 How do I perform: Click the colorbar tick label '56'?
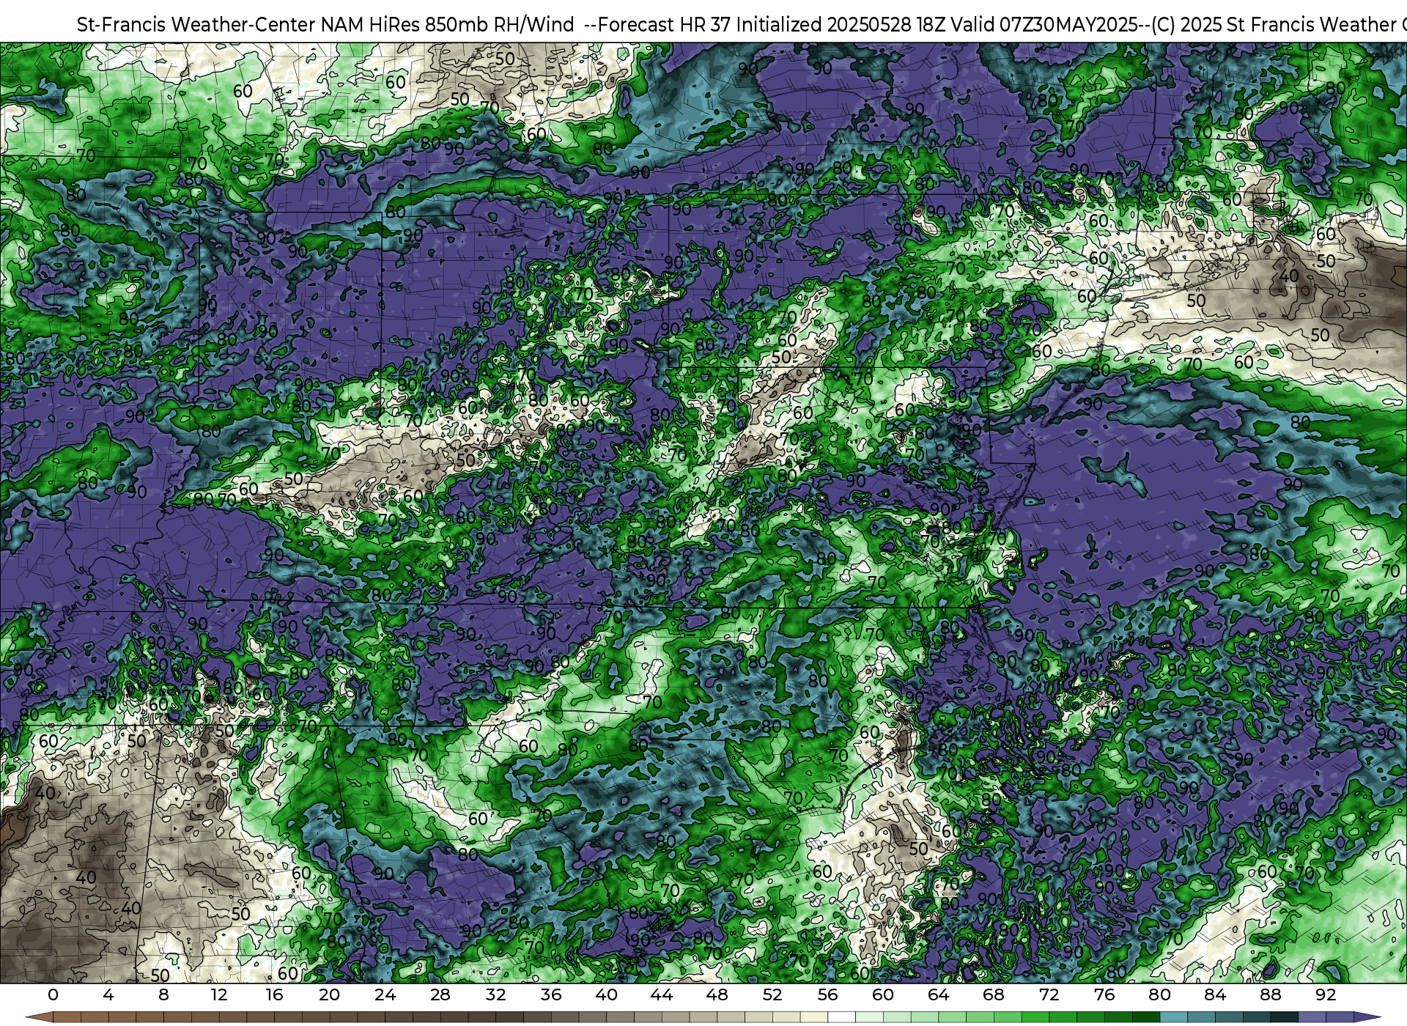(827, 995)
